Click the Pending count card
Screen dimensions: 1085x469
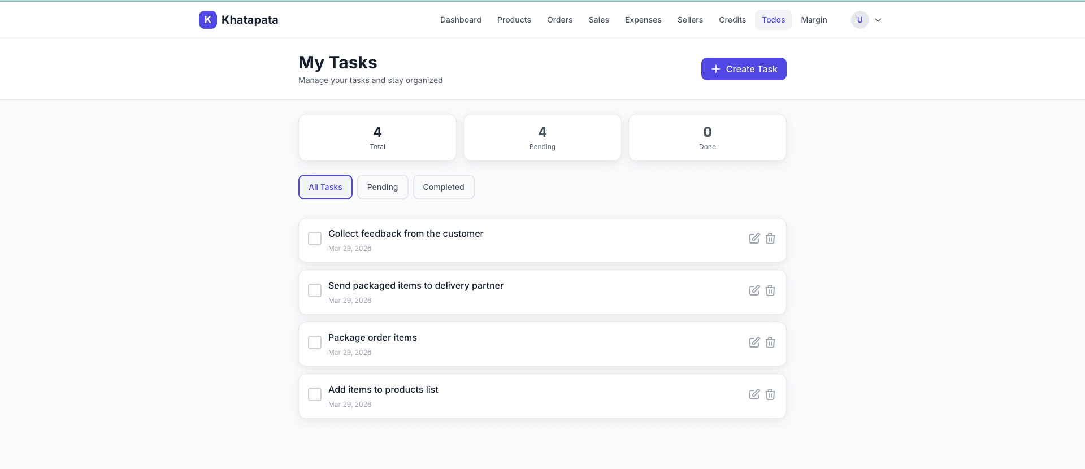(x=542, y=137)
